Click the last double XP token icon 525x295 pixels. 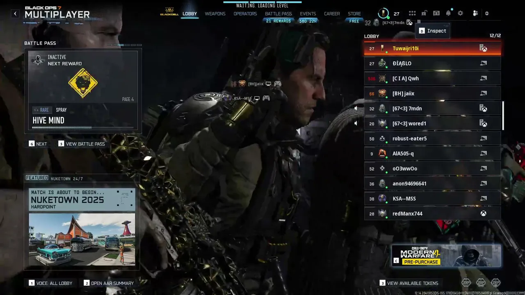[x=496, y=282]
